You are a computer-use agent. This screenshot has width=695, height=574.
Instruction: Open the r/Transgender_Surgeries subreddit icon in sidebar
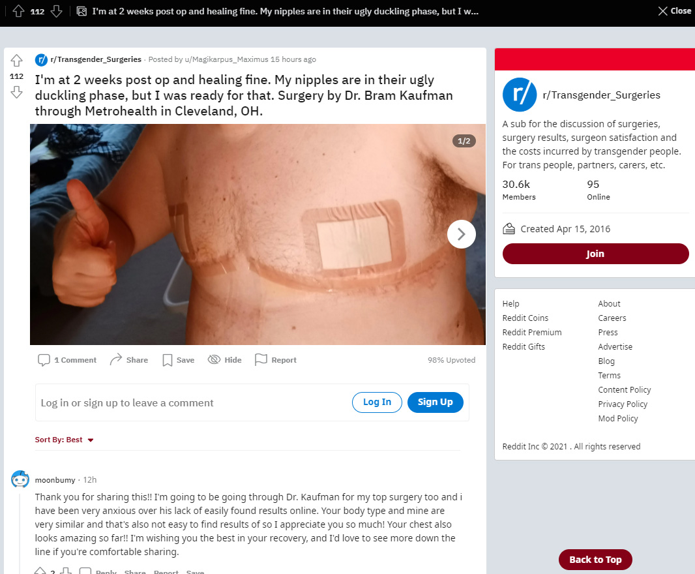click(520, 95)
